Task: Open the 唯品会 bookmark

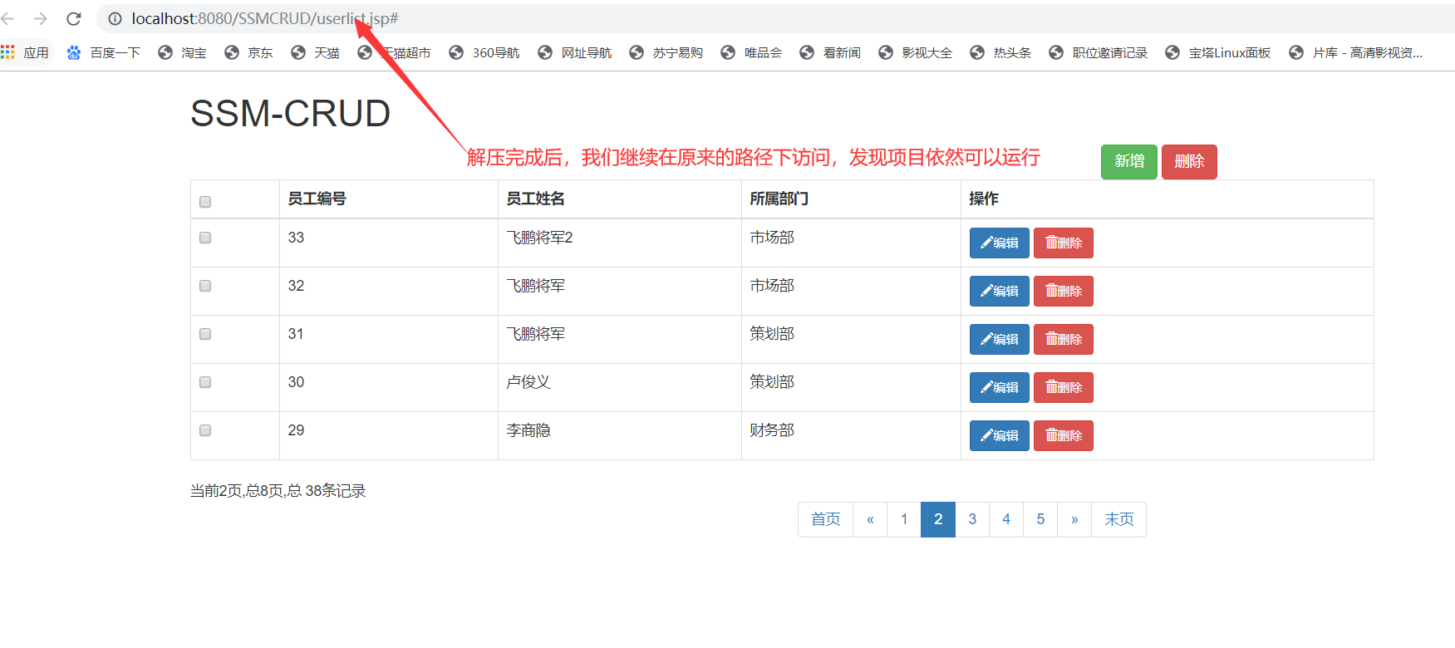Action: click(x=751, y=52)
